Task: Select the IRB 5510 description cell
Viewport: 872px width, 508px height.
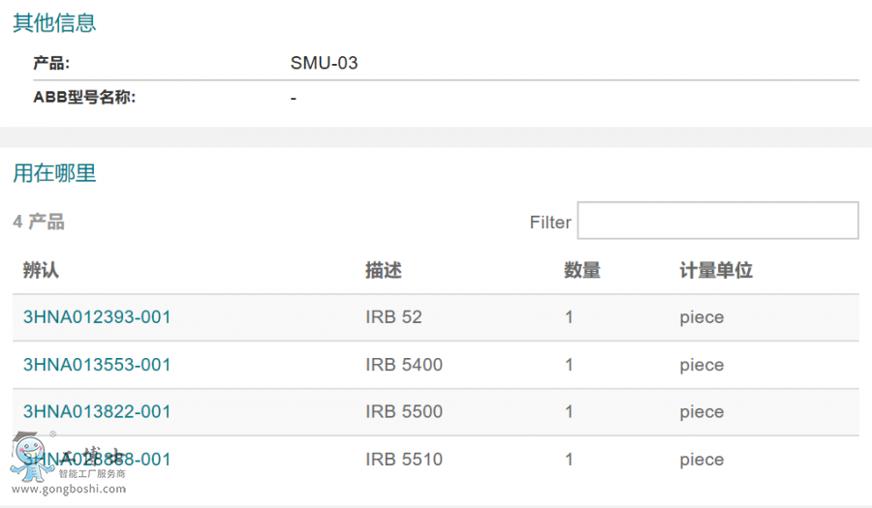Action: point(403,460)
